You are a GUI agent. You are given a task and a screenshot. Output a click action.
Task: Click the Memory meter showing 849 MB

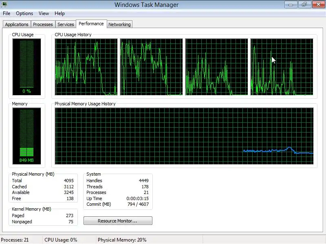[26, 136]
